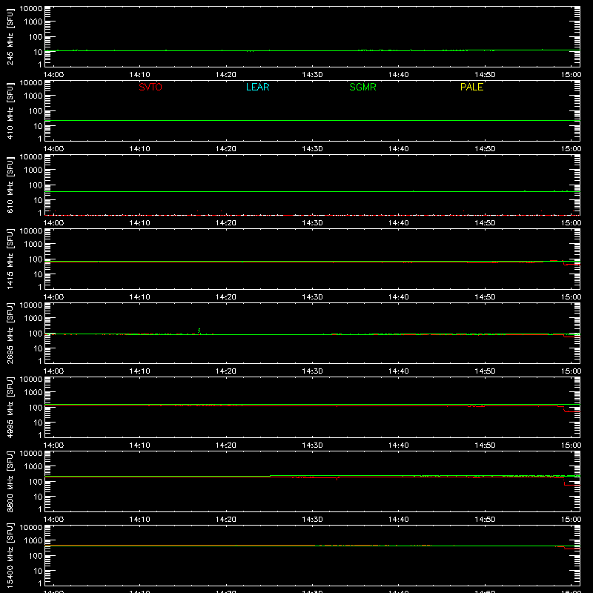The height and width of the screenshot is (593, 593).
Task: Click the 10000 value on the 245 MHz axis
Action: pyautogui.click(x=31, y=9)
